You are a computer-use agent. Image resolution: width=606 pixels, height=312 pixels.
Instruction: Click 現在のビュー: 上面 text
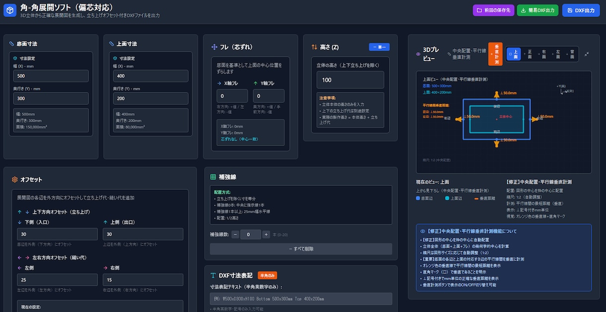pos(432,182)
